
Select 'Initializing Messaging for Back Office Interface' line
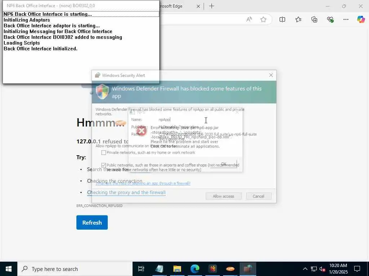tap(58, 32)
